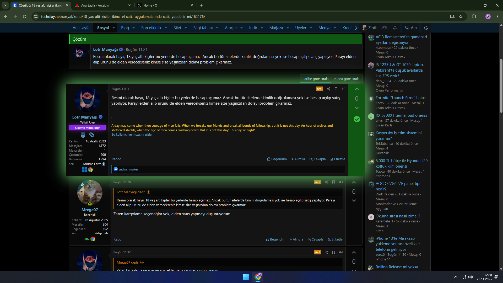Screen dimensions: 503x283
Task: Expand Son etkinlik dropdown arrow
Action: 166,28
